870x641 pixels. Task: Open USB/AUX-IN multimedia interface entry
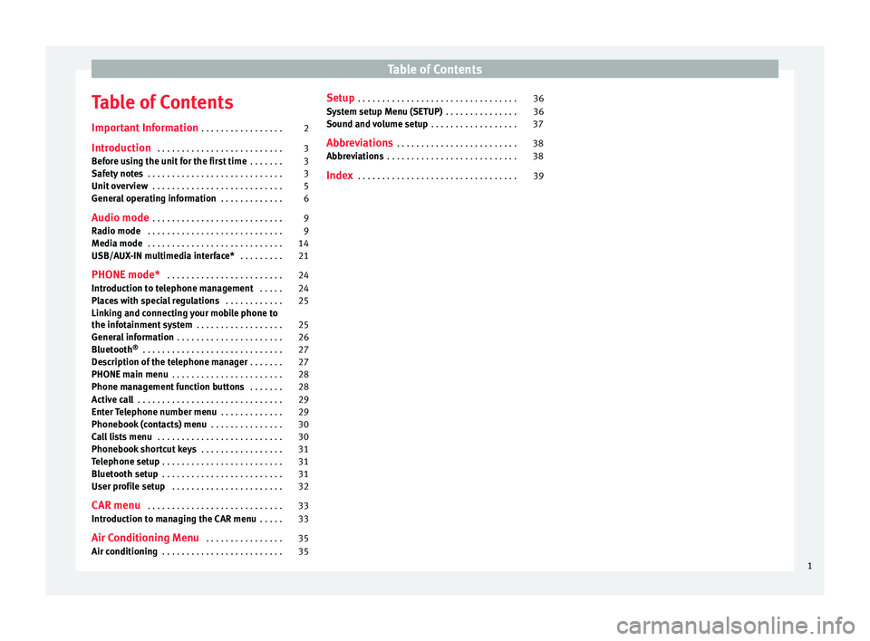163,256
